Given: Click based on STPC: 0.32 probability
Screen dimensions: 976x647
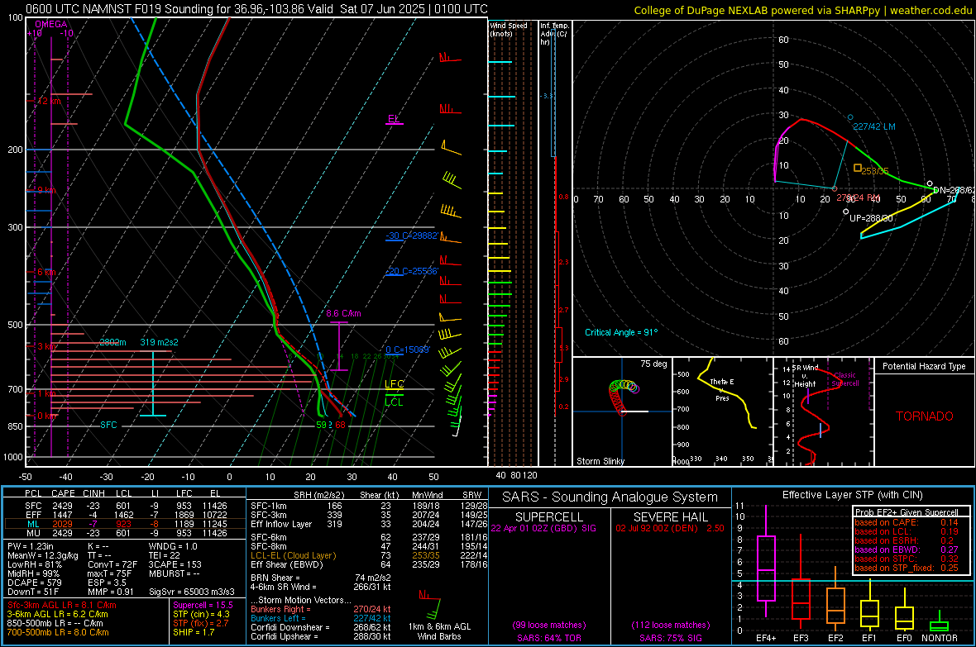Looking at the screenshot, I should (907, 559).
